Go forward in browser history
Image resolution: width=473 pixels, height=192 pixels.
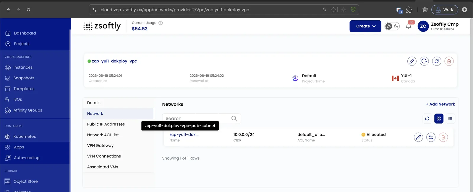pyautogui.click(x=18, y=10)
